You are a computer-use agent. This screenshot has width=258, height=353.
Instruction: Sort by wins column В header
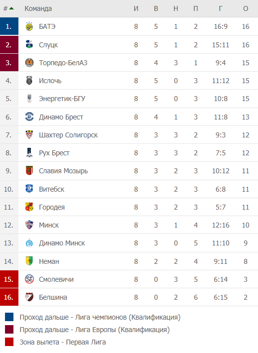(x=156, y=8)
